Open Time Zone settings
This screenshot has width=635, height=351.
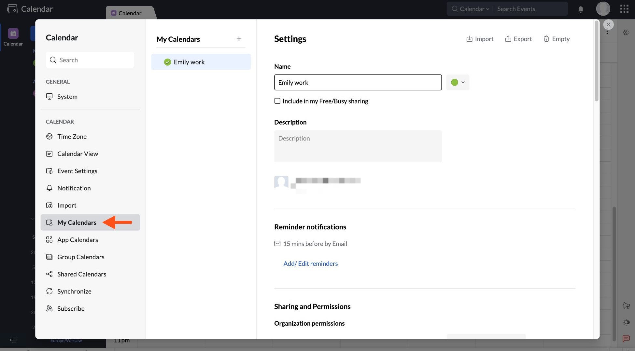[72, 137]
